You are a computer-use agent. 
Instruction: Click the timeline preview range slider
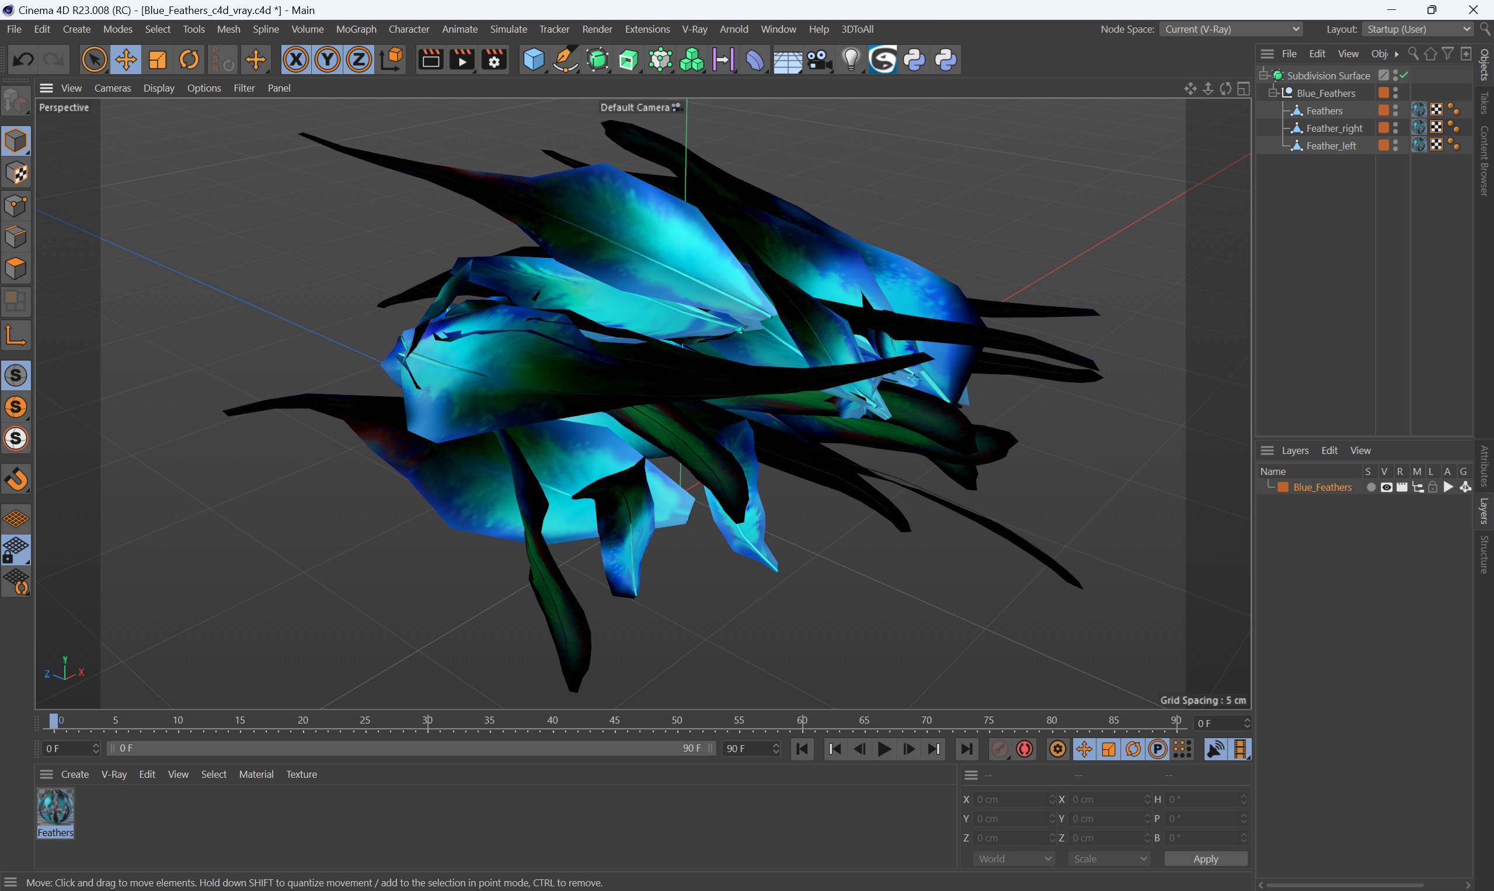click(x=411, y=748)
